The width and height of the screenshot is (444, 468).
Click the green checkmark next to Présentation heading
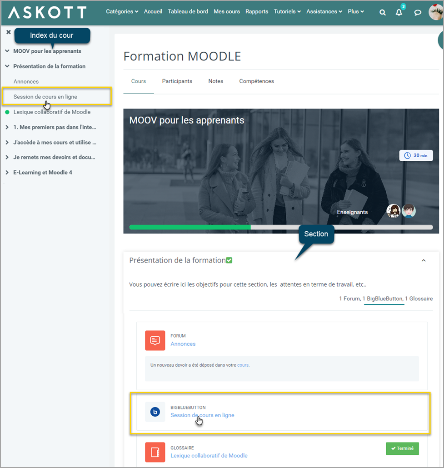[x=229, y=260]
